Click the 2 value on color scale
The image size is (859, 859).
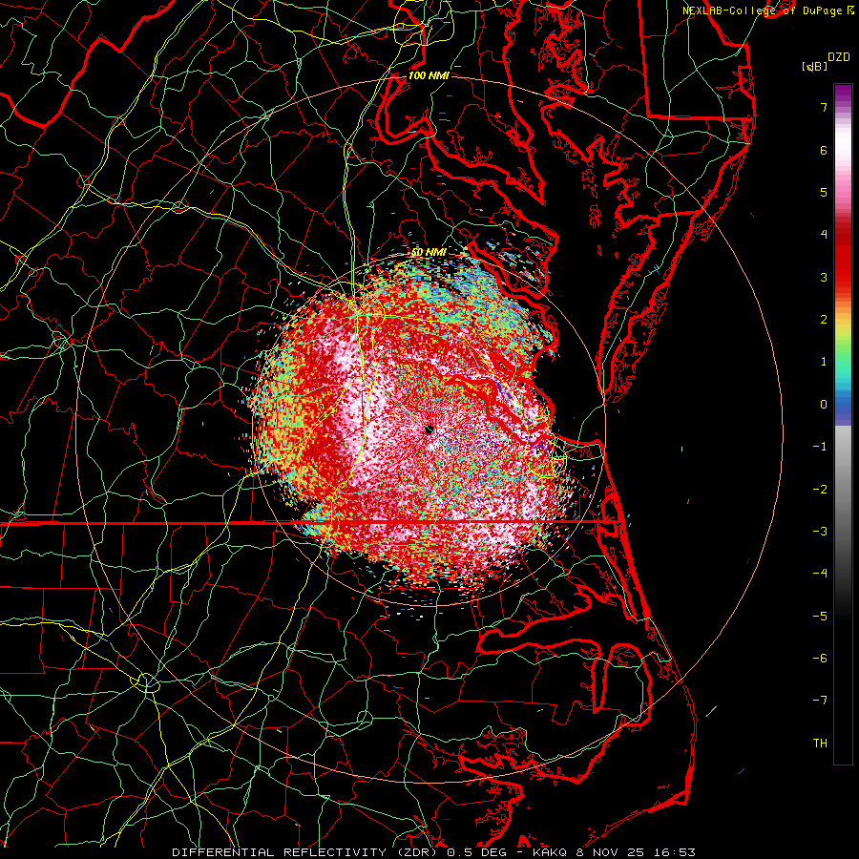click(x=824, y=320)
